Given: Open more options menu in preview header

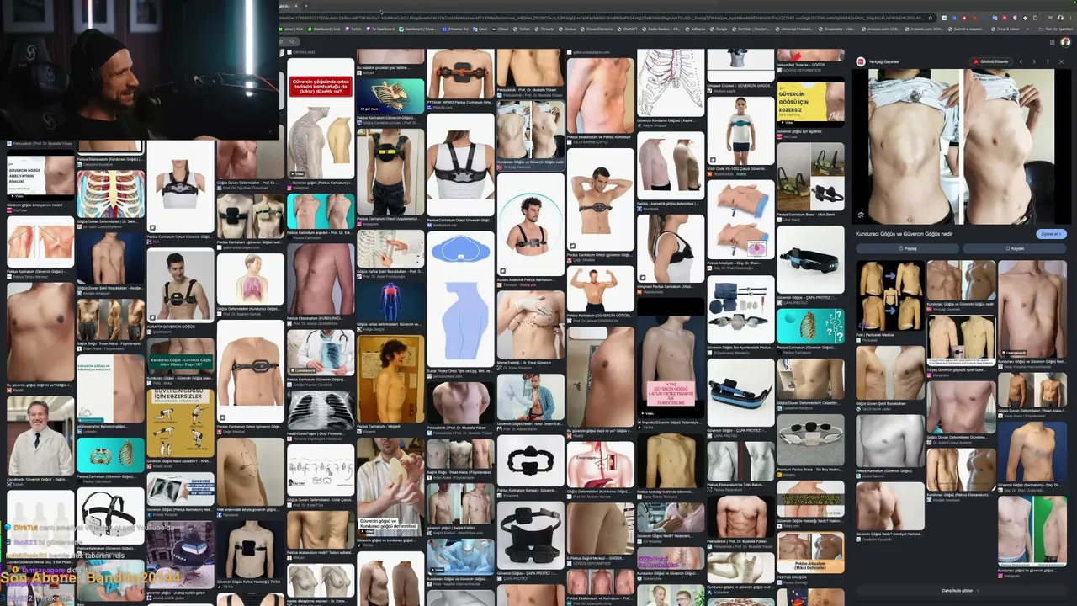Looking at the screenshot, I should point(1048,61).
